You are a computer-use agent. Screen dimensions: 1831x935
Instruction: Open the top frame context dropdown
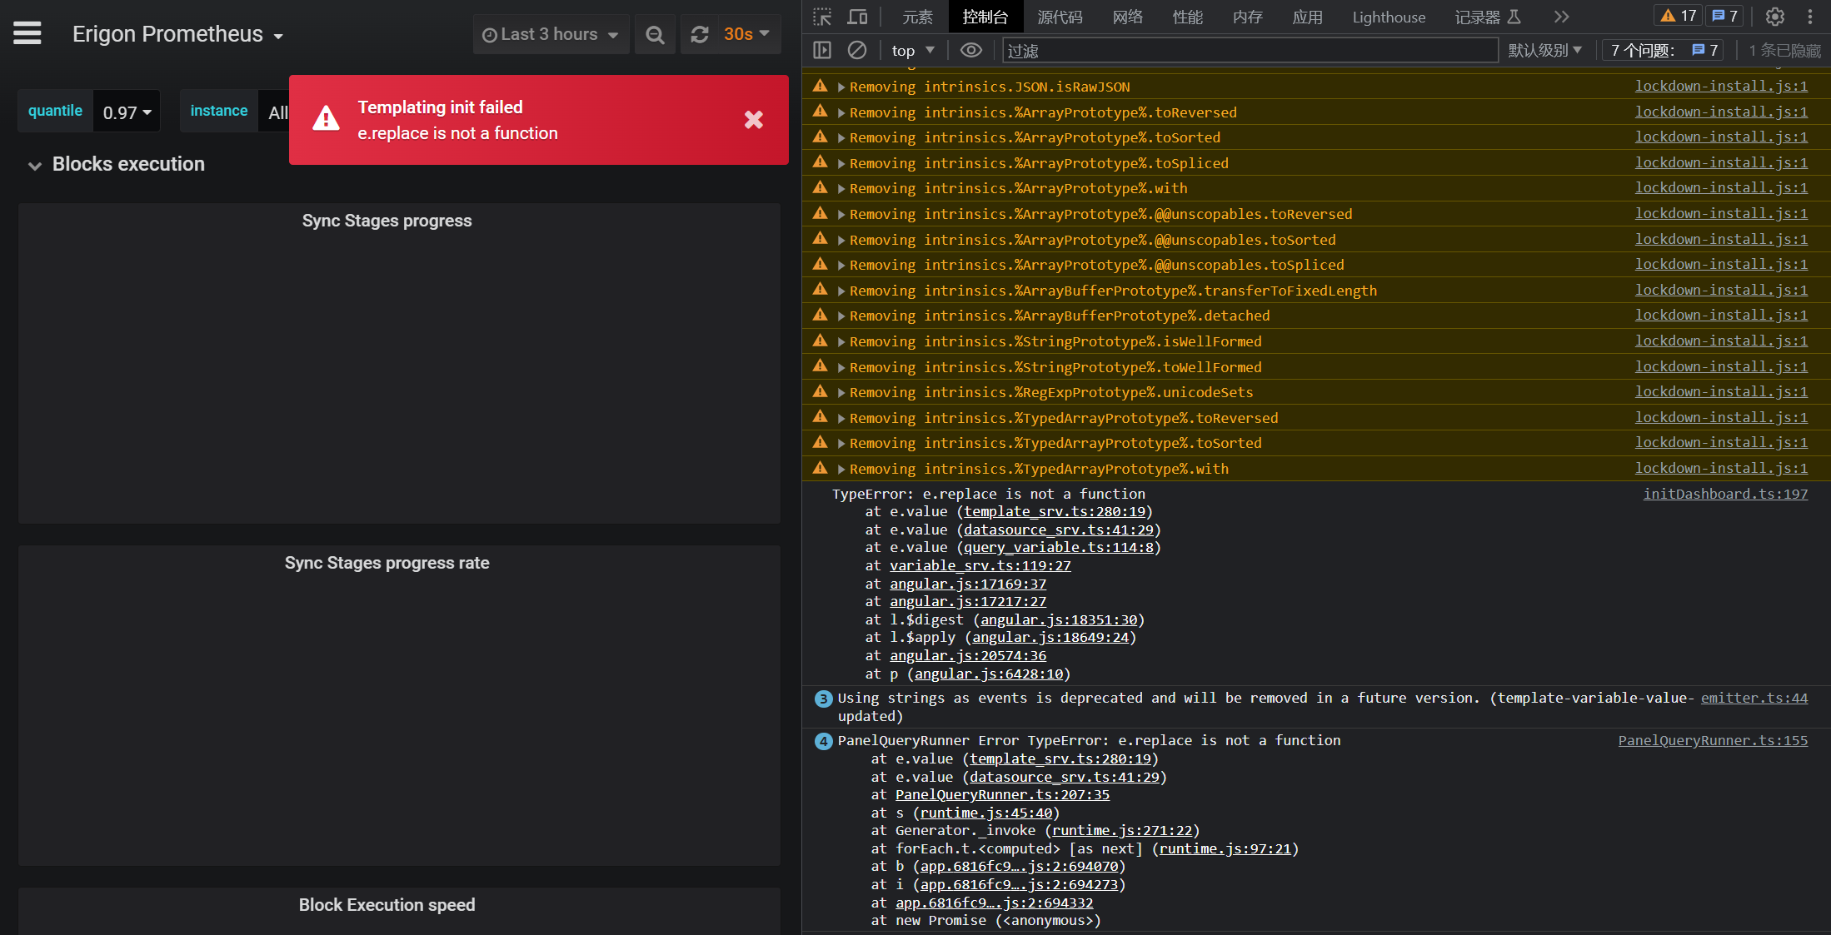click(x=911, y=50)
